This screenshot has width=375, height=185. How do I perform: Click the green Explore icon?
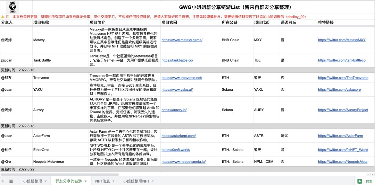coord(359,182)
